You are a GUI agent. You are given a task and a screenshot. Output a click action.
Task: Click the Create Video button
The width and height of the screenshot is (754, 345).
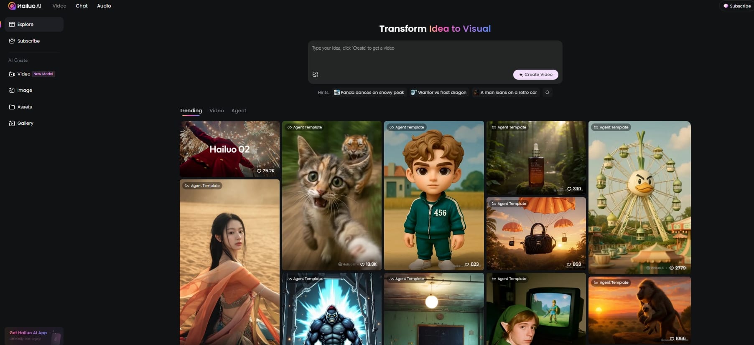pos(535,74)
